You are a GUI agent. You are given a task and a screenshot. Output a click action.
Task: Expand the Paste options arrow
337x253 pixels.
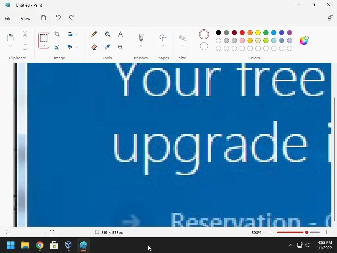tap(10, 46)
